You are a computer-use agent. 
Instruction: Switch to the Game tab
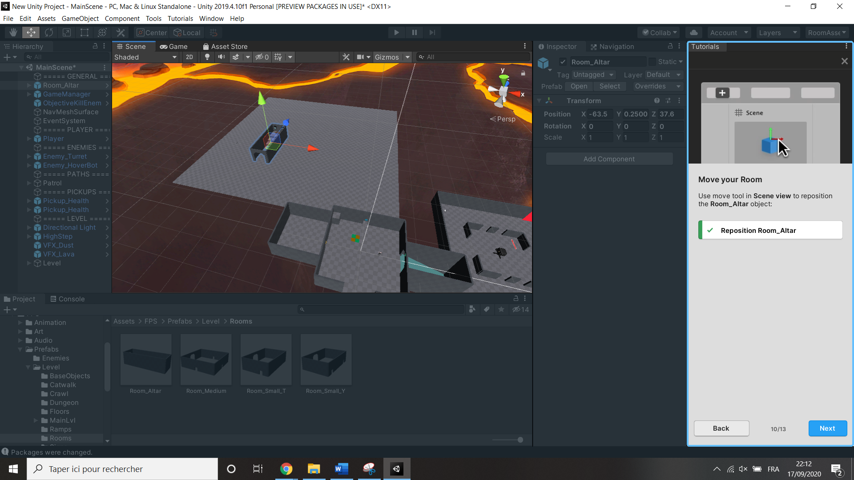click(x=174, y=46)
